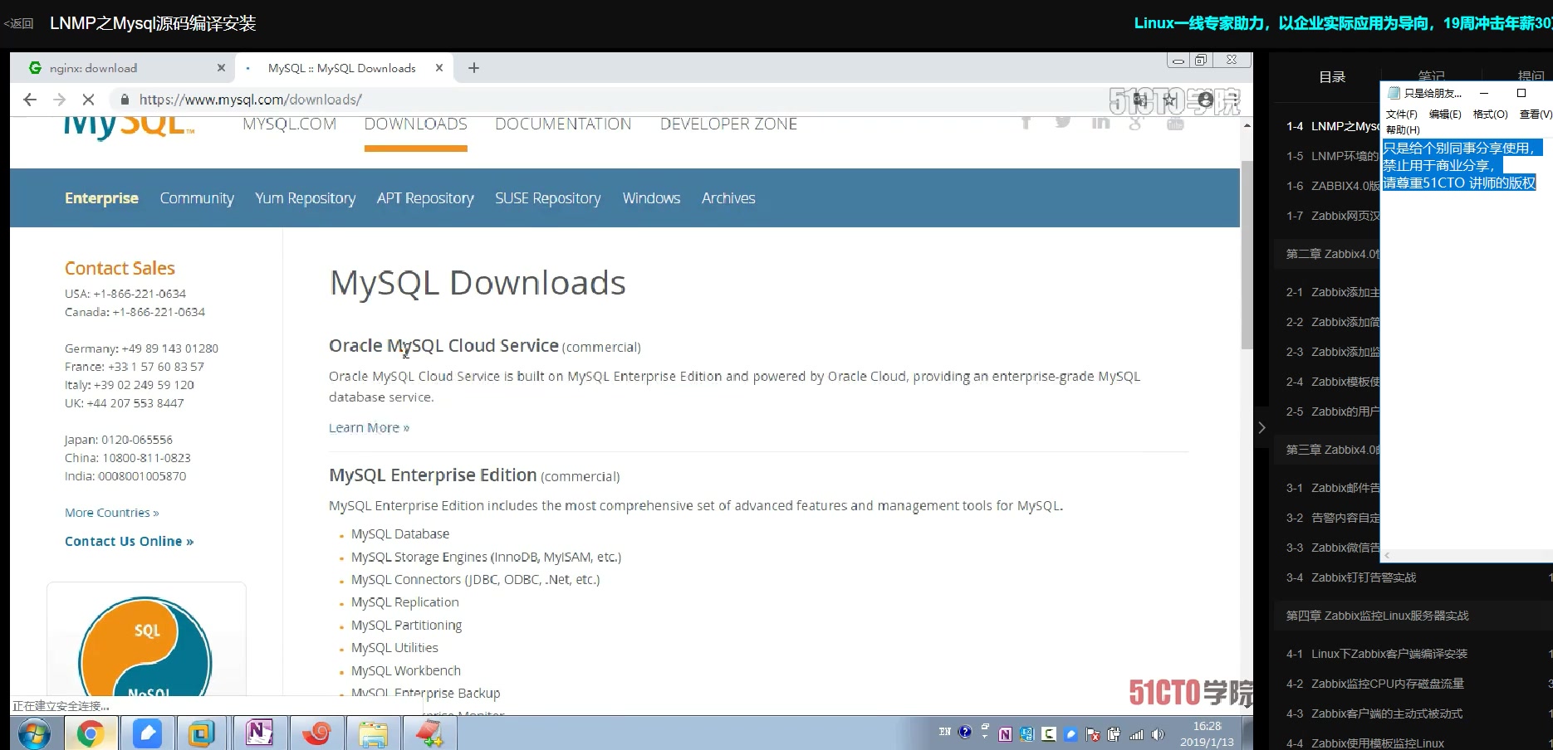Open the MySQL Facebook page icon
The image size is (1553, 750).
coord(1026,123)
